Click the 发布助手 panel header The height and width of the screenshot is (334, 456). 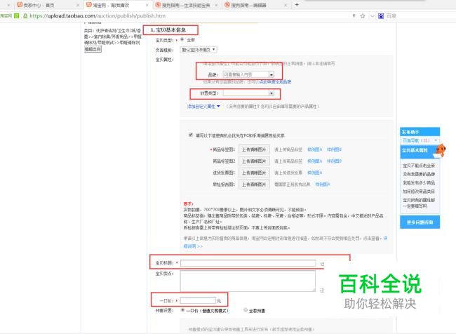(420, 132)
